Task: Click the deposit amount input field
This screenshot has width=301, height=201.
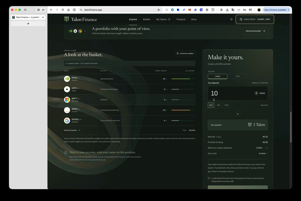Action: coord(238,93)
